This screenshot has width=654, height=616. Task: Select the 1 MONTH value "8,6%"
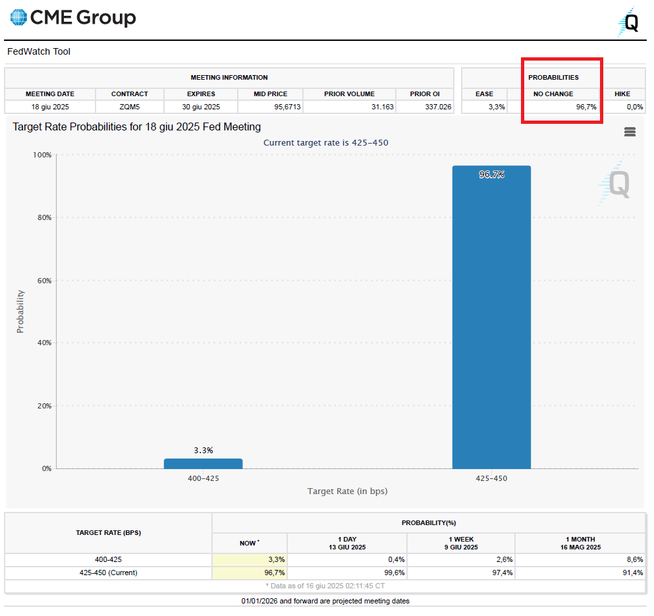pos(635,559)
